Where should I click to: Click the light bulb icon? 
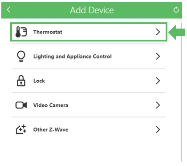(21, 56)
